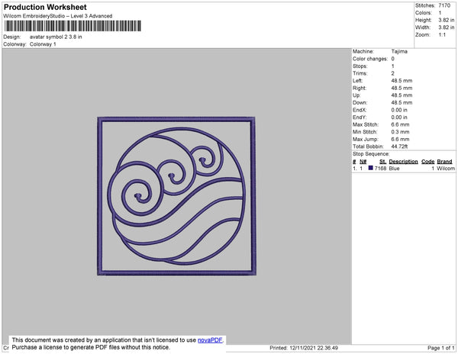Click the 'Colorway 1' value

(x=43, y=44)
